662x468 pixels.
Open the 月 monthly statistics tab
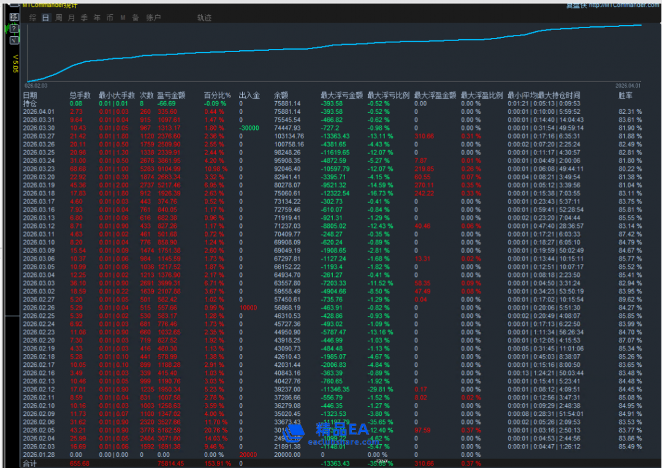pyautogui.click(x=72, y=18)
